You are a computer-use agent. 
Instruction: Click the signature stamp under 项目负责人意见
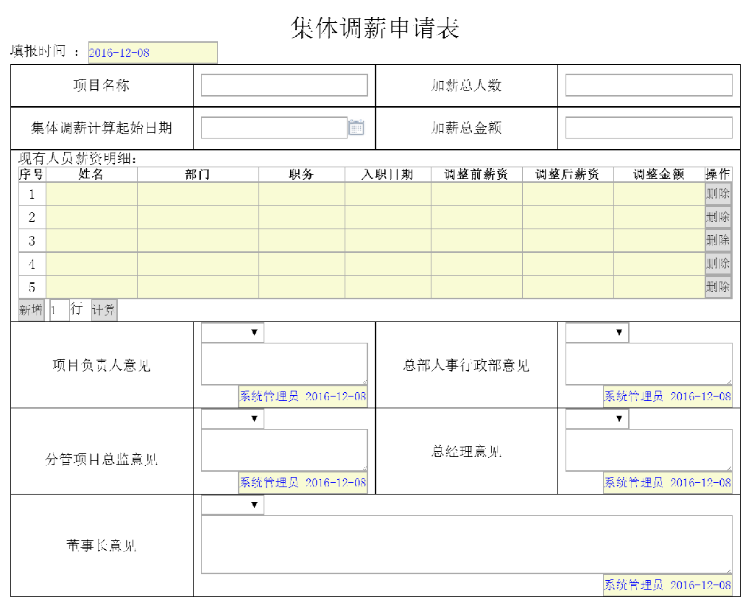click(x=303, y=397)
